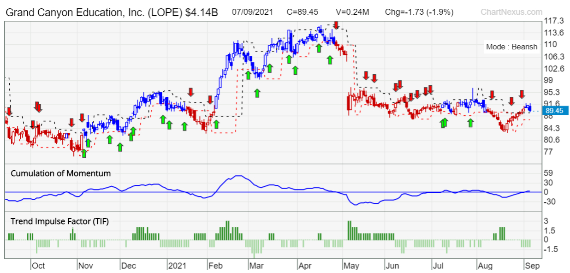Screen dimensions: 570x273
Task: Click the closing price C=89.45 text
Action: pos(302,12)
